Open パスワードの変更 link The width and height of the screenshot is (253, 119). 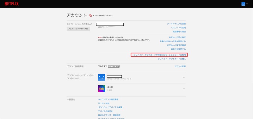[x=178, y=28]
